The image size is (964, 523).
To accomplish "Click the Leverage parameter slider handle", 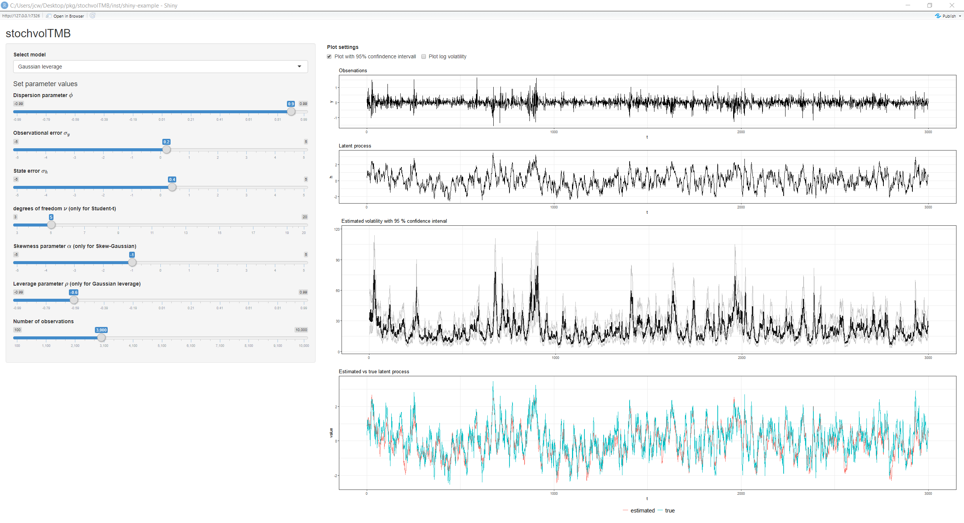I will coord(74,300).
